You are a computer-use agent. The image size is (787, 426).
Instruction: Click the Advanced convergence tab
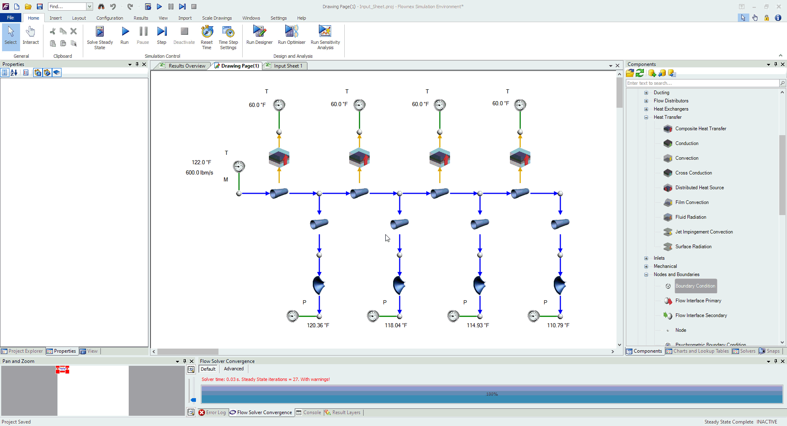pyautogui.click(x=234, y=369)
